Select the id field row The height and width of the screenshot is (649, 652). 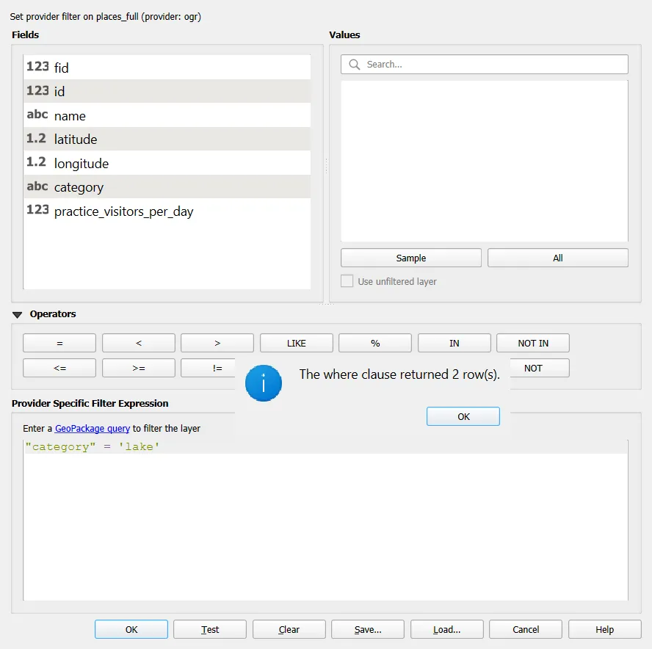click(x=167, y=91)
